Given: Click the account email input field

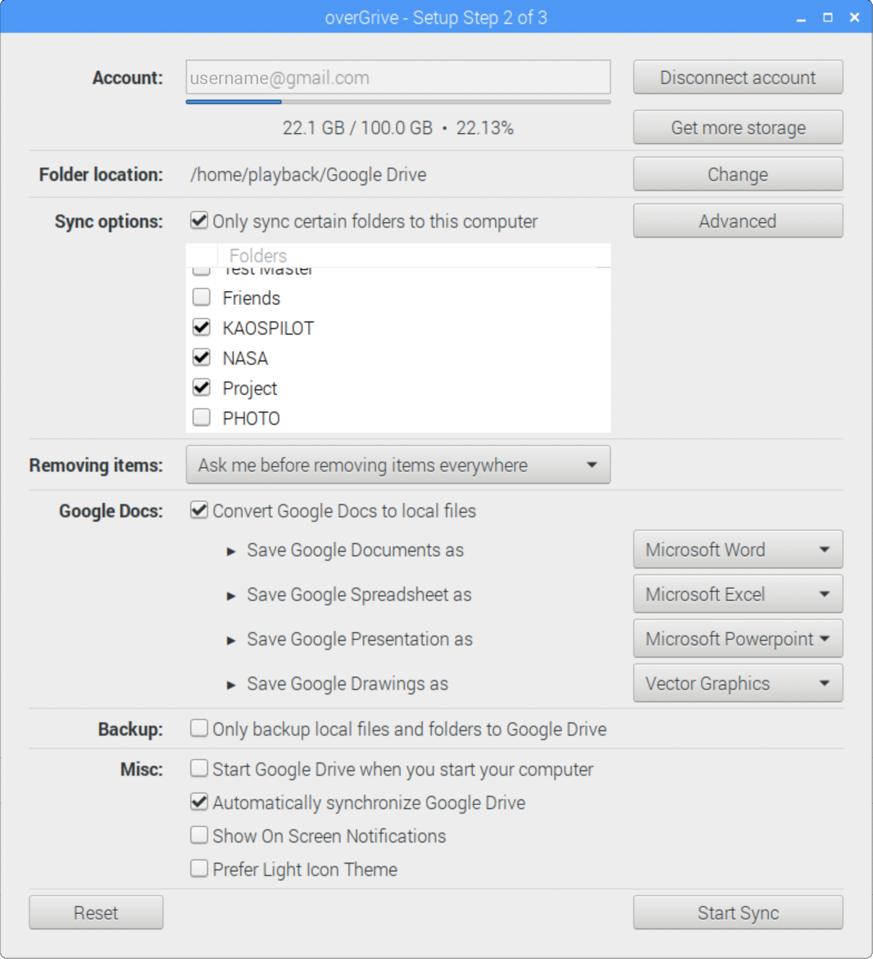Looking at the screenshot, I should tap(398, 77).
